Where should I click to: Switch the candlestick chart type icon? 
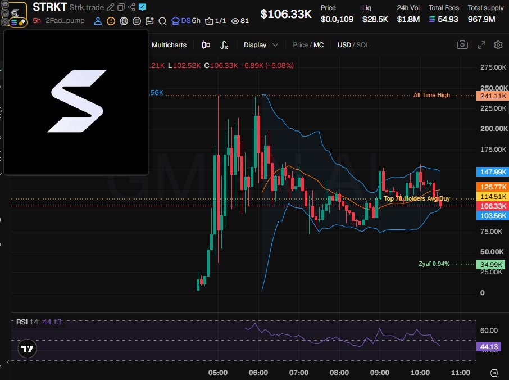[x=206, y=45]
